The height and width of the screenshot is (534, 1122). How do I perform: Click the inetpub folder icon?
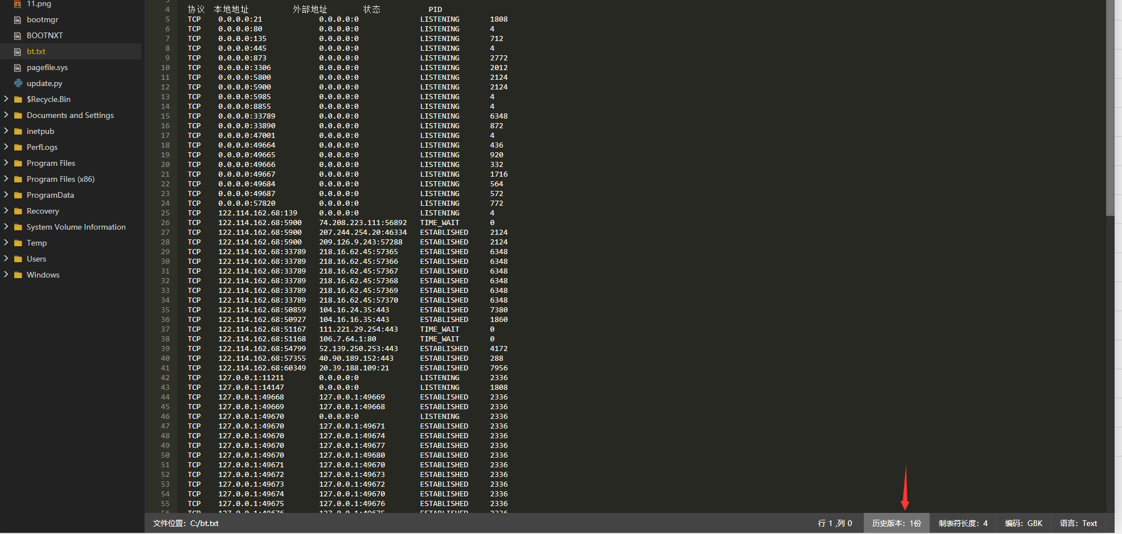18,132
